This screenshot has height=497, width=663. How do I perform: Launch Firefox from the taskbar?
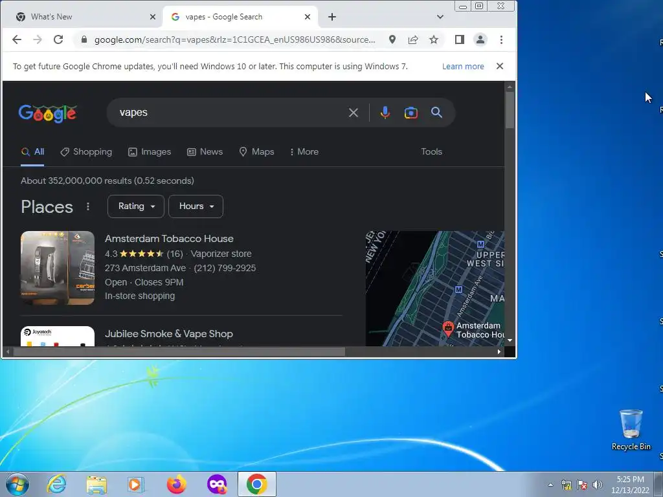(176, 484)
